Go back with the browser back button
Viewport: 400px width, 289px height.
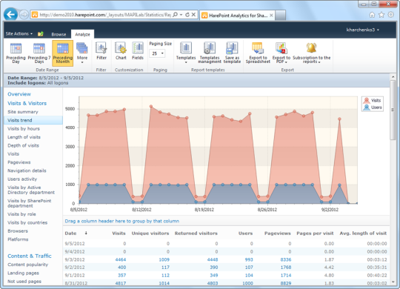click(10, 15)
